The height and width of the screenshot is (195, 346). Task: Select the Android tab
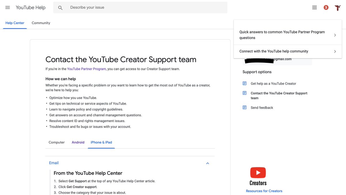click(78, 142)
